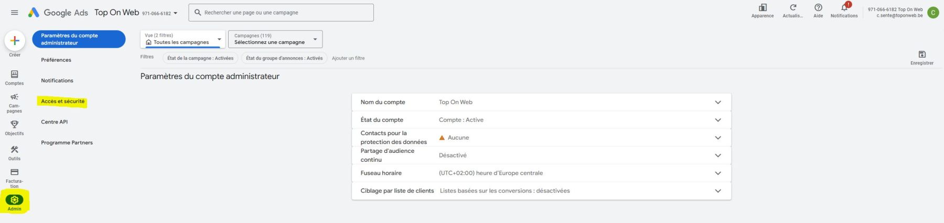Viewport: 944px width, 223px height.
Task: Expand the Nom du compte row
Action: [717, 102]
